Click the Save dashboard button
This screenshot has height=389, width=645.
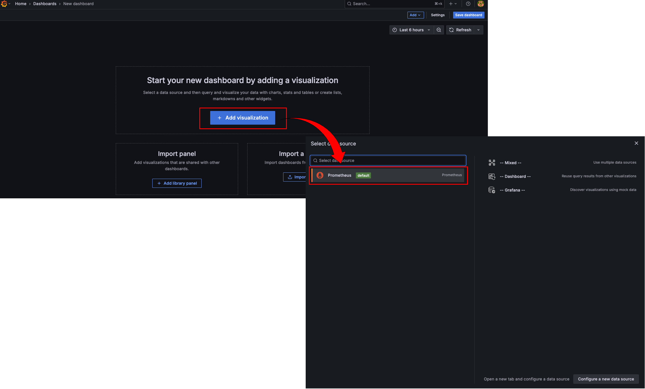point(468,15)
